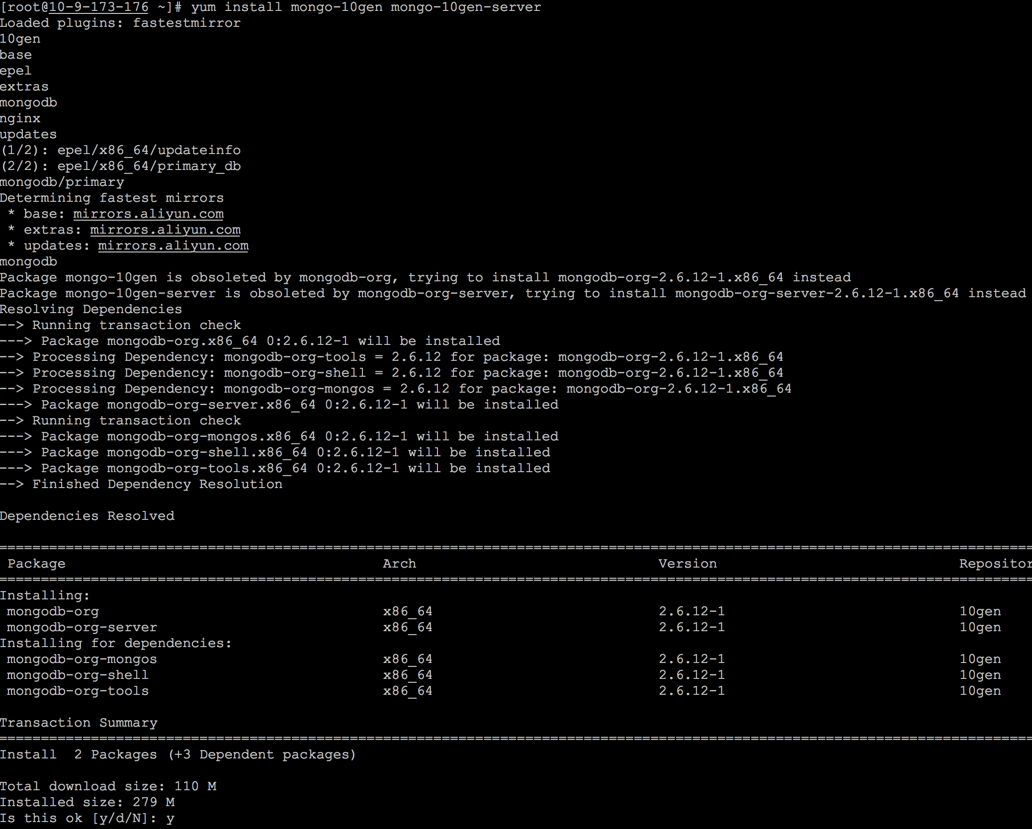The image size is (1032, 829).
Task: Click the 'updates' repo line
Action: coord(28,134)
